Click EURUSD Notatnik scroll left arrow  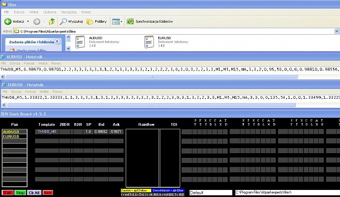[4, 105]
